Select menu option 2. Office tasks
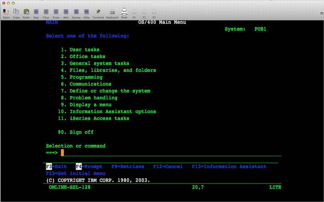This screenshot has height=202, width=324. point(83,57)
